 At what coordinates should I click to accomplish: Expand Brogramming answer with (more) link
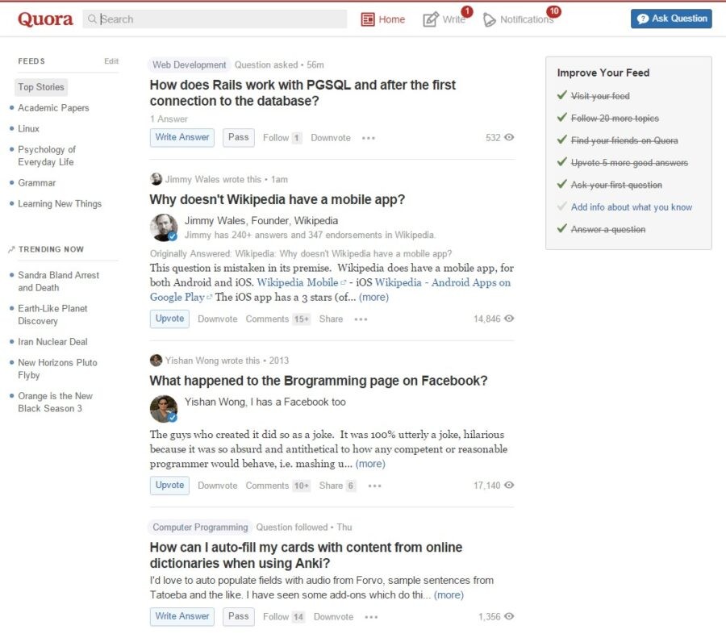point(370,464)
